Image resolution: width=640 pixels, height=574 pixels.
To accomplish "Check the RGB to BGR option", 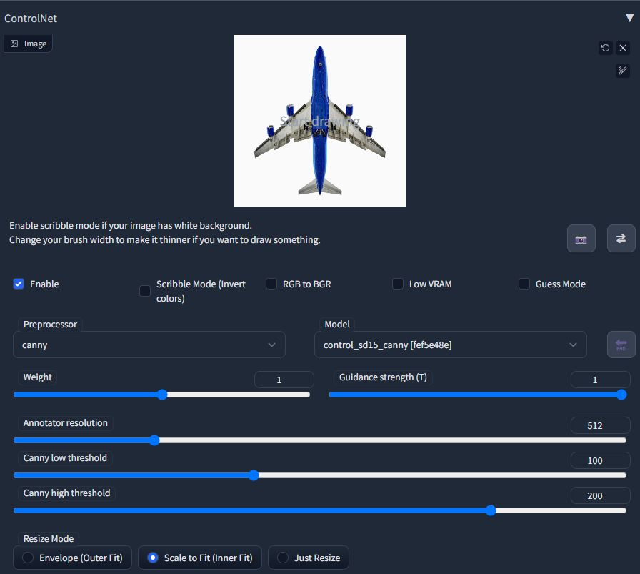I will 271,283.
